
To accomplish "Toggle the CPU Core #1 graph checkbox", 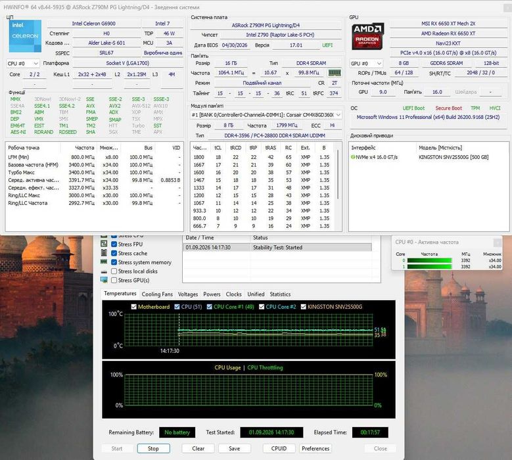I will tap(209, 307).
